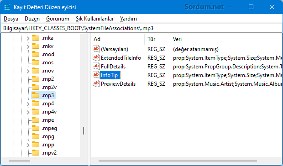Select the .mp3 folder icon
This screenshot has width=283, height=166.
click(x=36, y=95)
